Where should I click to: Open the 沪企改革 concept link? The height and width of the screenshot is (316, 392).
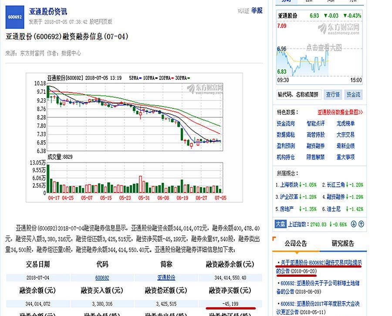pyautogui.click(x=289, y=197)
